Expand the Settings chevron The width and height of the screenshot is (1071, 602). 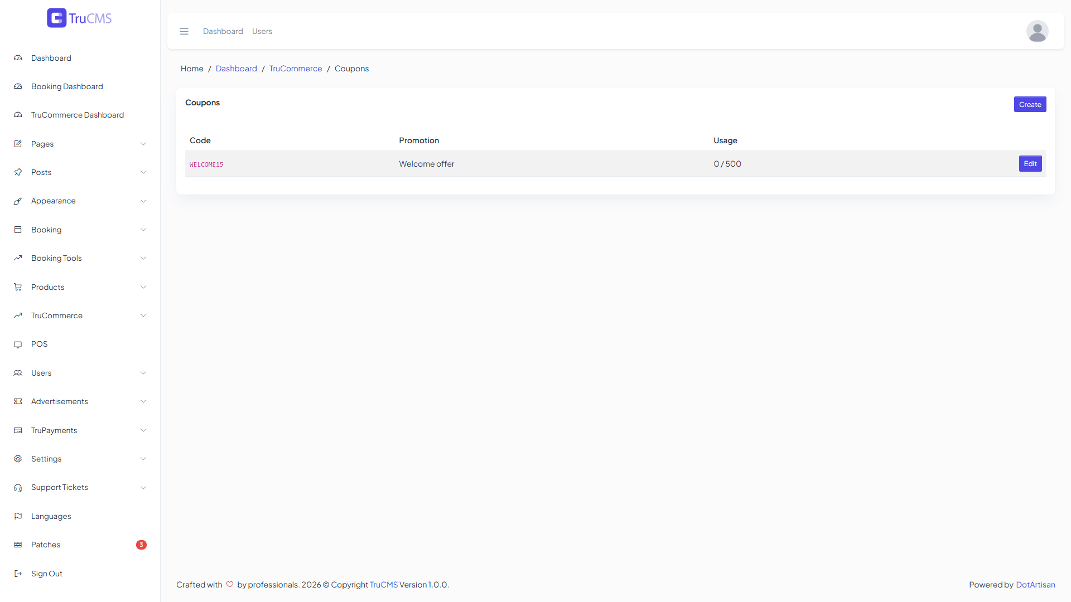143,459
